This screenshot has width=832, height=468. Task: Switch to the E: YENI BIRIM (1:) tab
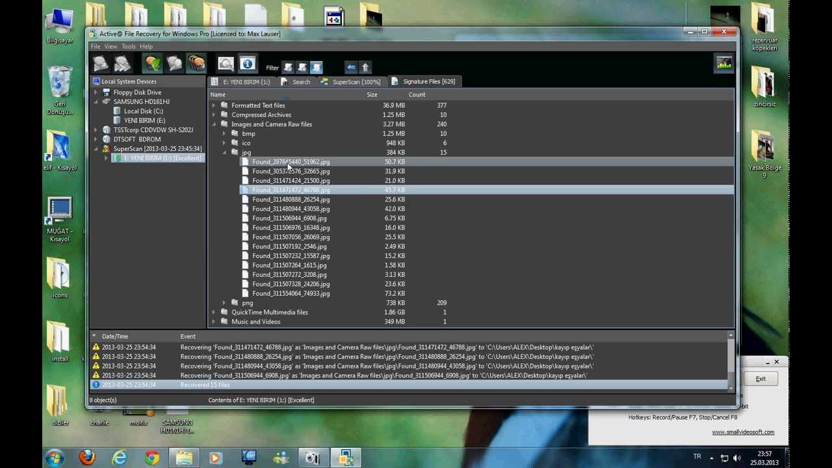pos(242,82)
